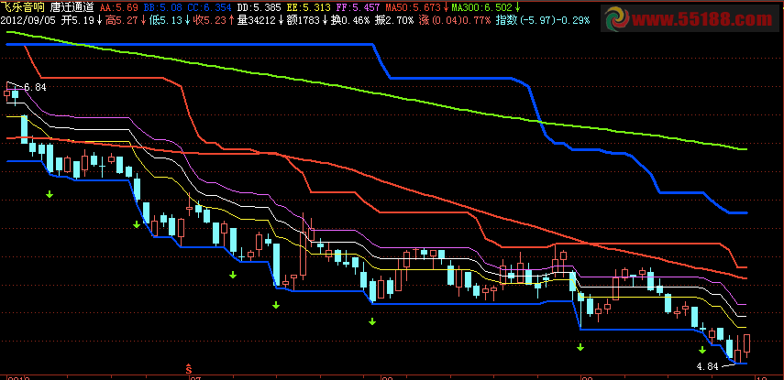Click the date 2012/09/05

[x=28, y=20]
